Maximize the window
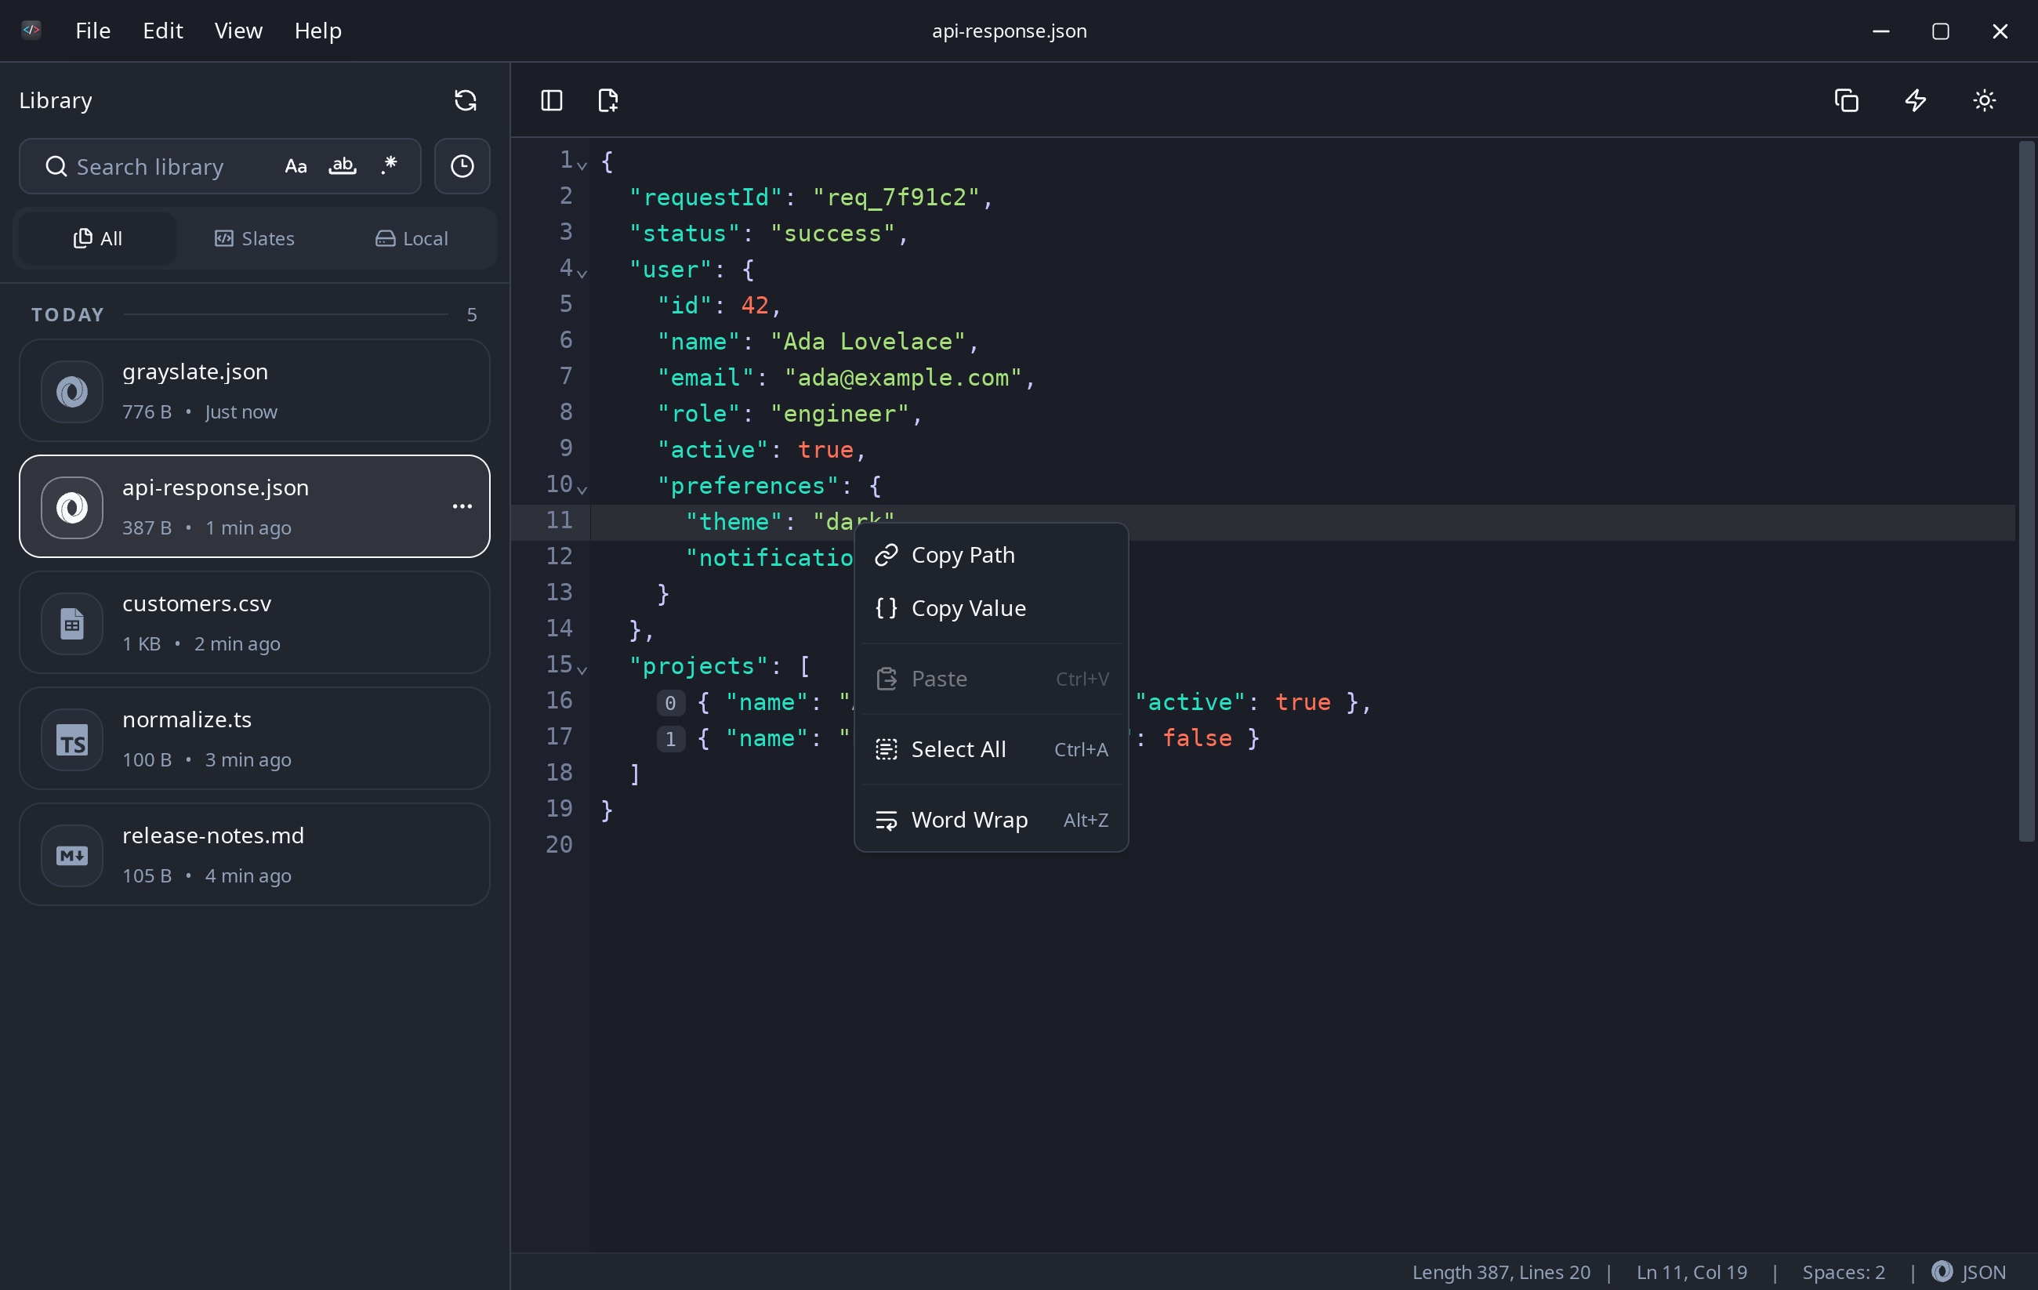Viewport: 2038px width, 1290px height. (x=1941, y=31)
